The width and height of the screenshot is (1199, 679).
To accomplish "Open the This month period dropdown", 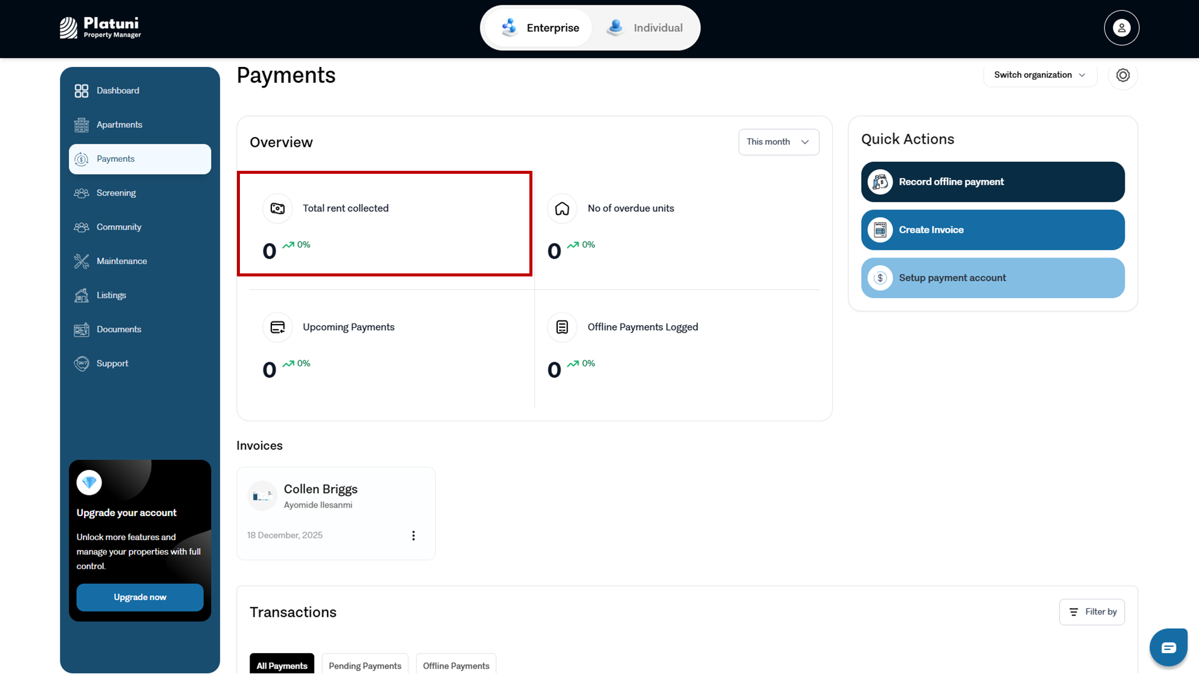I will (778, 142).
